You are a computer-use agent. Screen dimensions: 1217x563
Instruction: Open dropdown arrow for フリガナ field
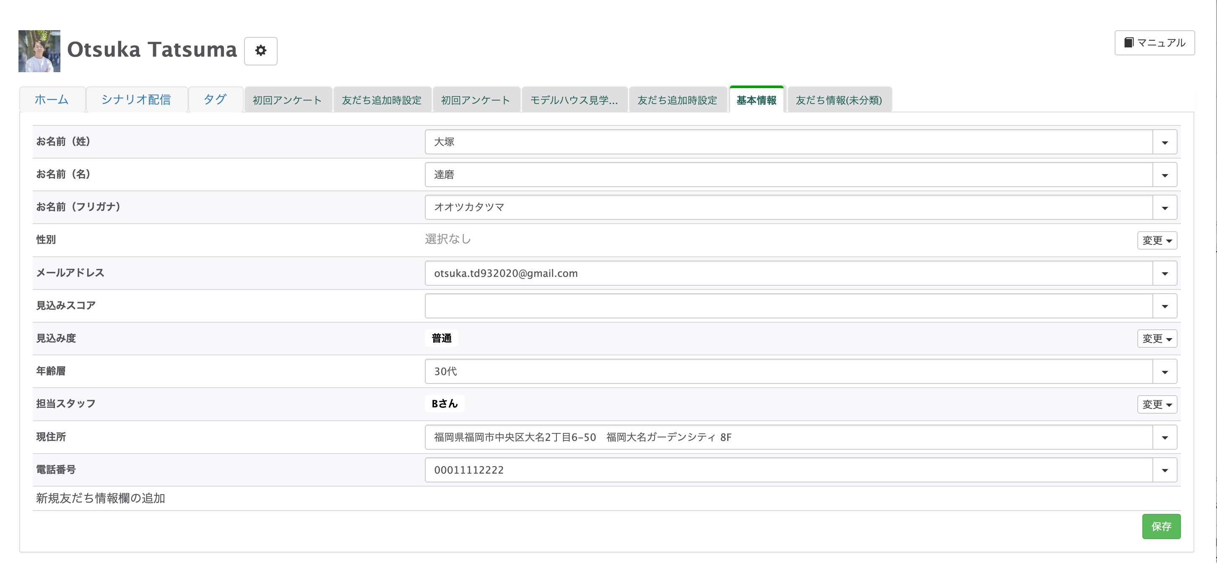[x=1165, y=208]
